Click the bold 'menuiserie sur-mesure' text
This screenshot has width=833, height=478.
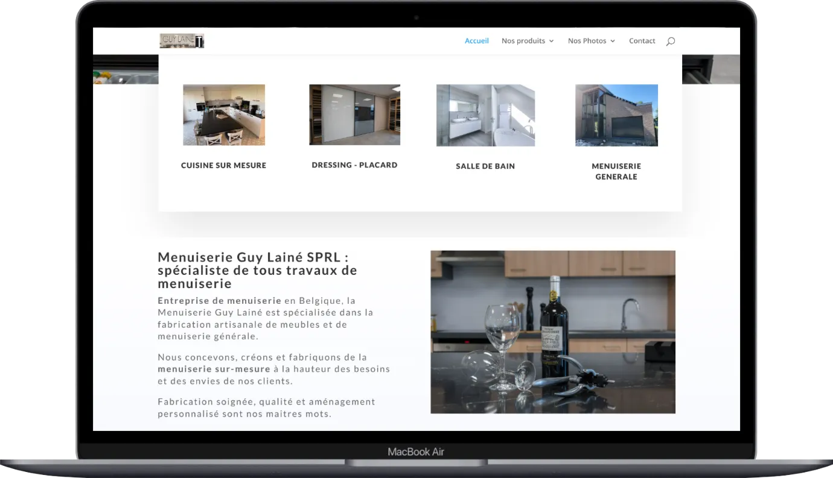(214, 369)
